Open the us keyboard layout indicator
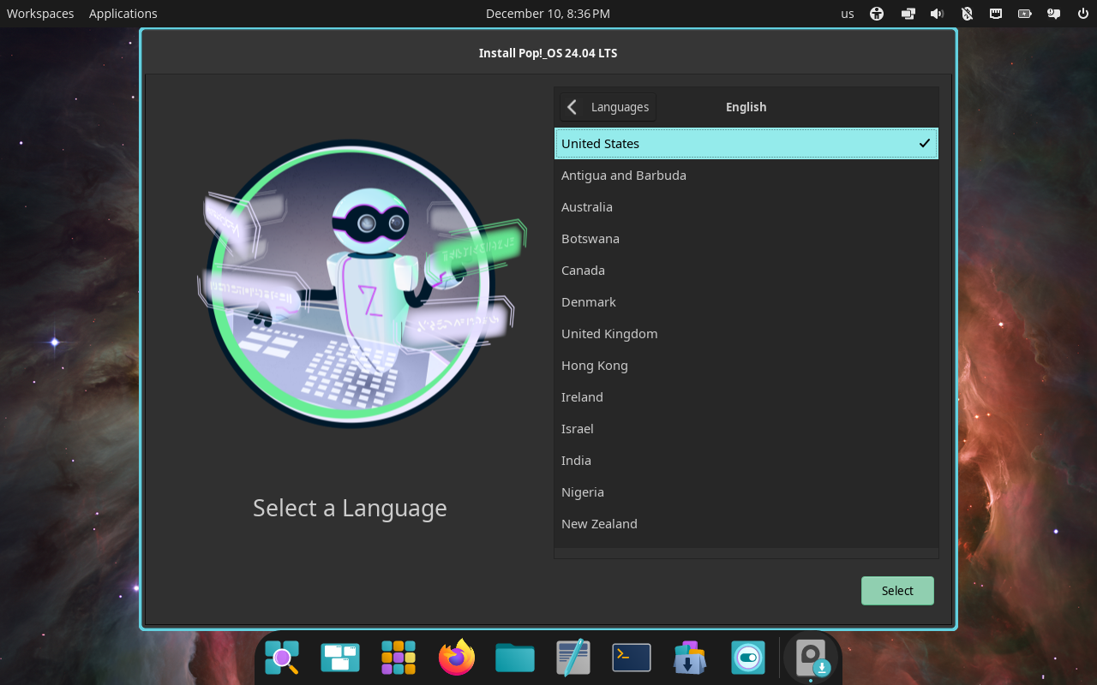This screenshot has height=685, width=1097. pyautogui.click(x=847, y=14)
